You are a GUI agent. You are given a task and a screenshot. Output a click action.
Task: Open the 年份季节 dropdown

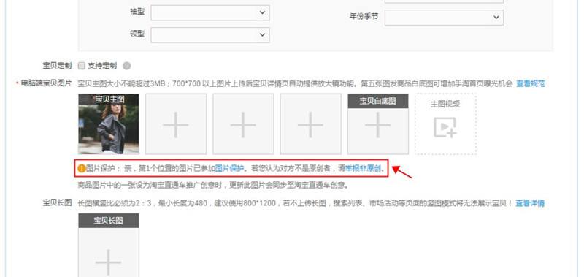[x=444, y=17]
